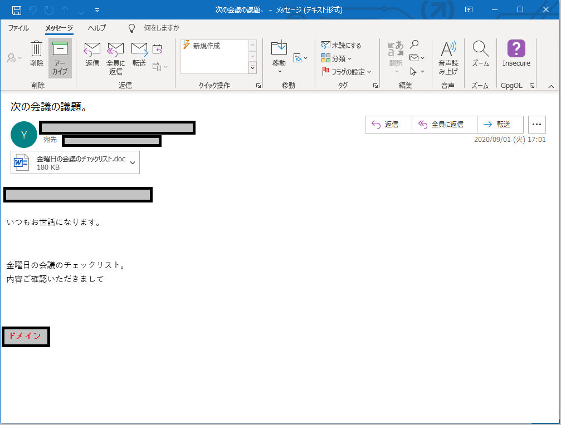Open the junk/block sender dropdown
Image resolution: width=561 pixels, height=425 pixels.
point(14,57)
